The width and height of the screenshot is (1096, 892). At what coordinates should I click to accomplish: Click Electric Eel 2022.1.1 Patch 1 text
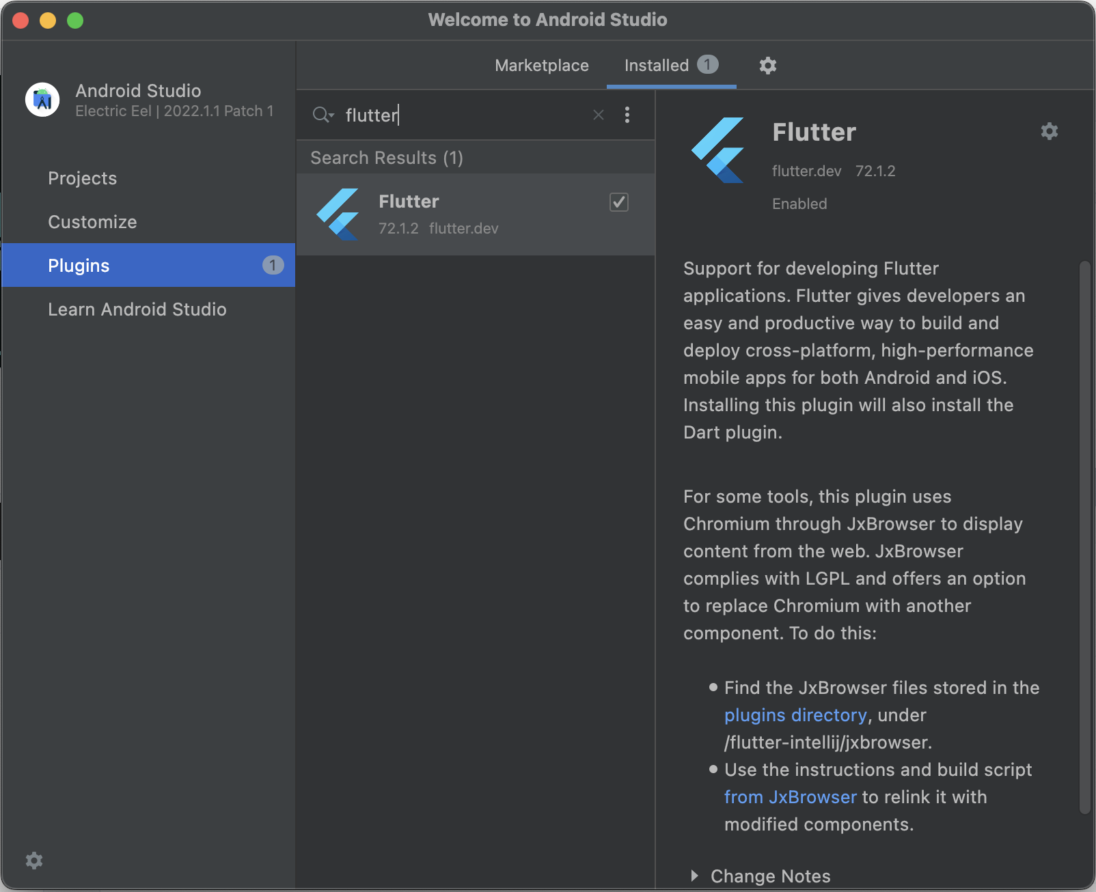[x=174, y=111]
